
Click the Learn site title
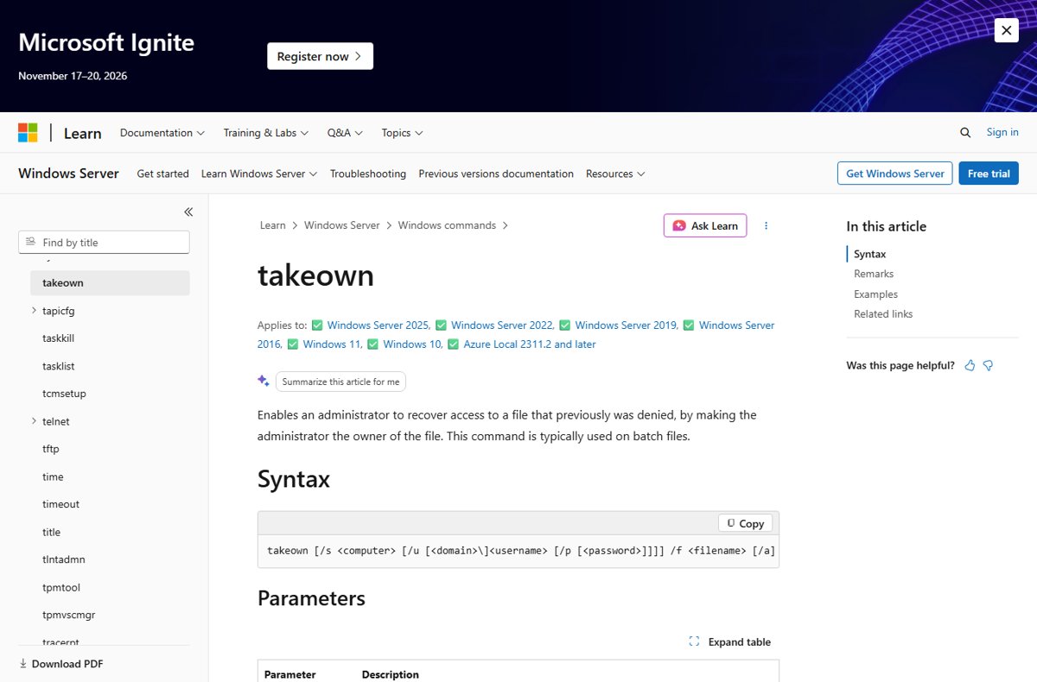(82, 133)
